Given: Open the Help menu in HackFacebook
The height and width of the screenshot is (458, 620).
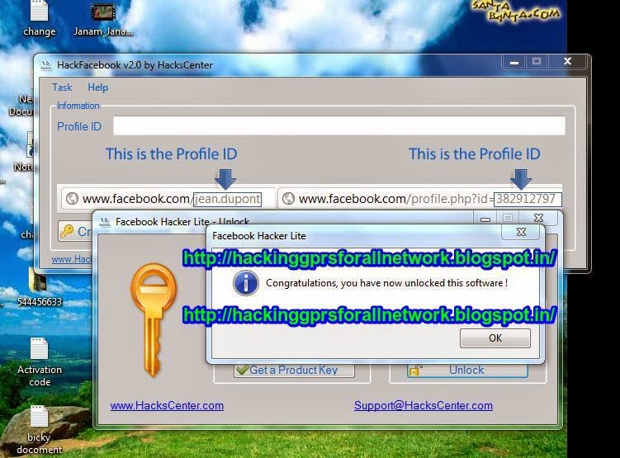Looking at the screenshot, I should (x=97, y=87).
